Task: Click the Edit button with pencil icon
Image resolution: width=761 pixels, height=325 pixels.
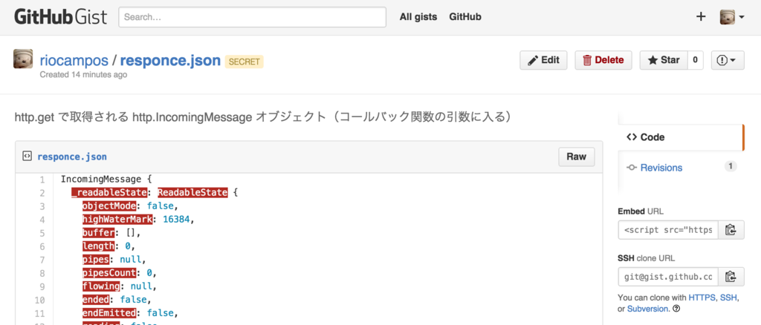Action: click(x=543, y=60)
